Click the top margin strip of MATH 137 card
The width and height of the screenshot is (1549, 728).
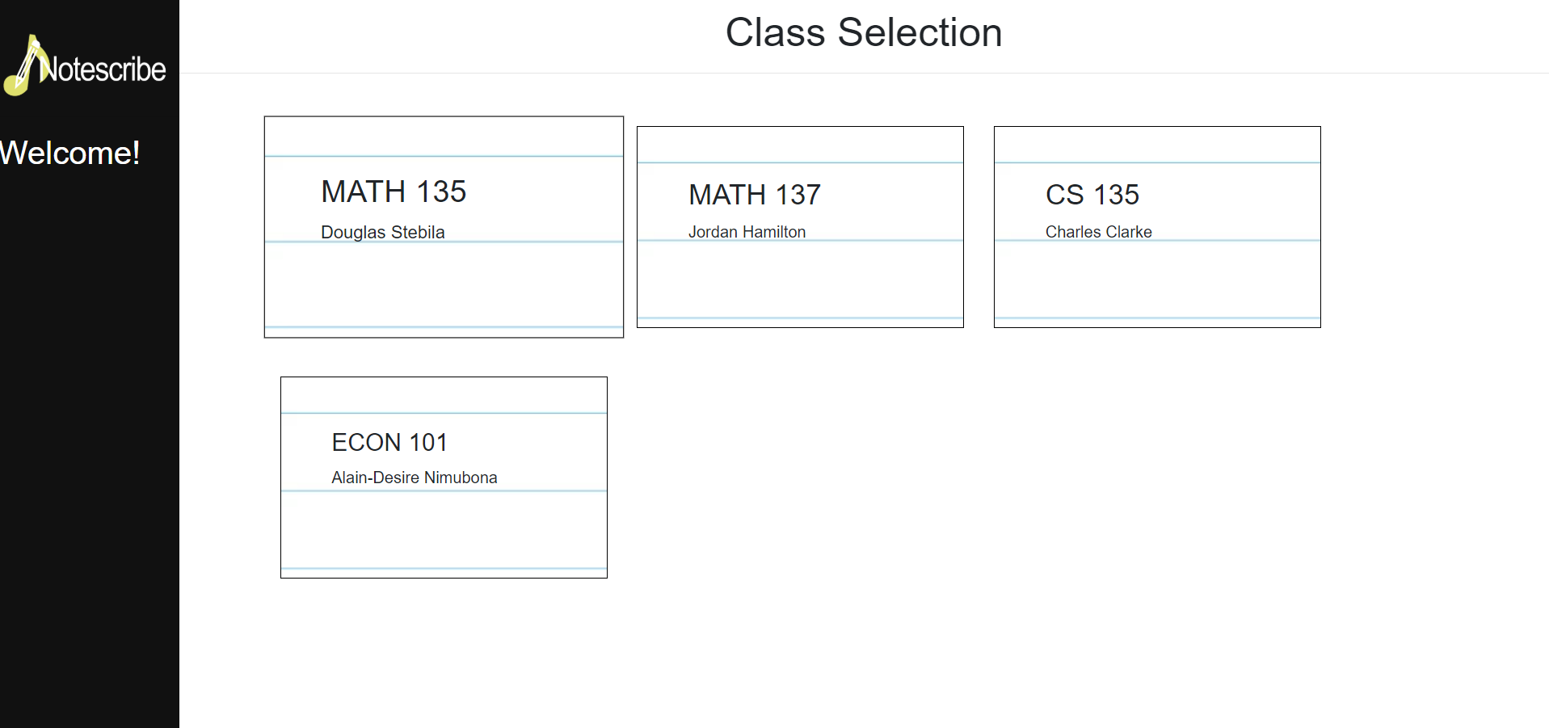(800, 145)
